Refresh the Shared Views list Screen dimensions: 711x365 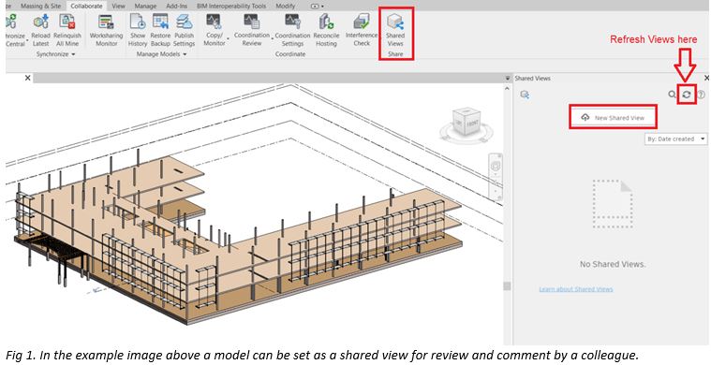687,95
